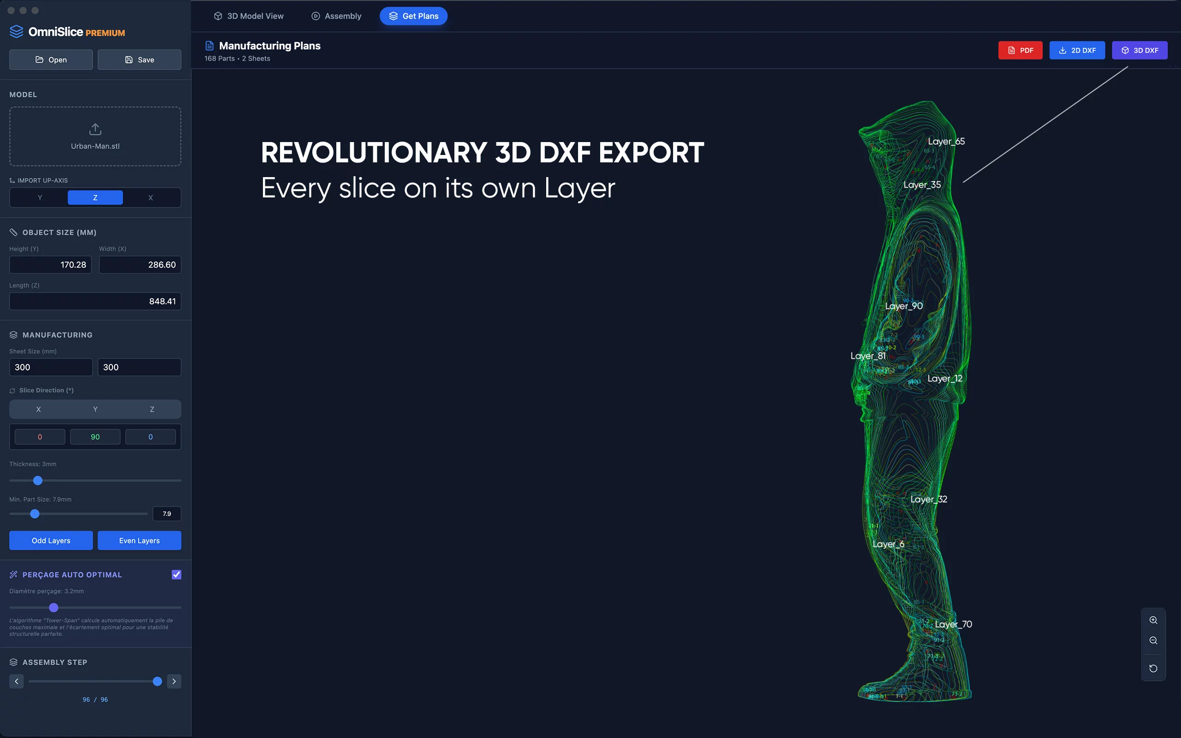This screenshot has height=738, width=1181.
Task: Reset the view with the rotate icon
Action: [1153, 668]
